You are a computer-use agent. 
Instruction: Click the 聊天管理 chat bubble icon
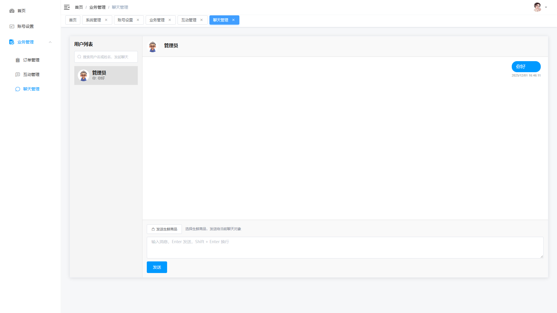(18, 89)
